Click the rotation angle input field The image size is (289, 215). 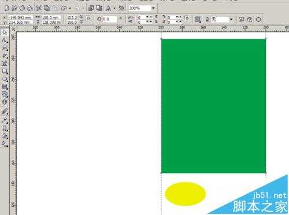pyautogui.click(x=109, y=19)
